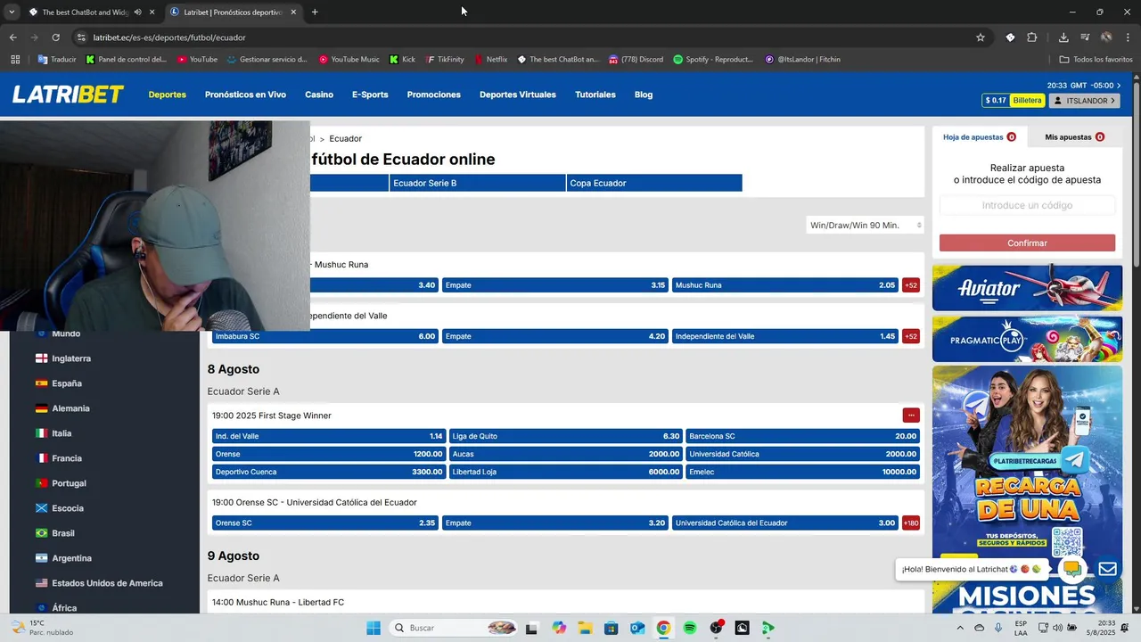Open Chrome downloads icon
Screen dimensions: 1141x642
click(1063, 37)
